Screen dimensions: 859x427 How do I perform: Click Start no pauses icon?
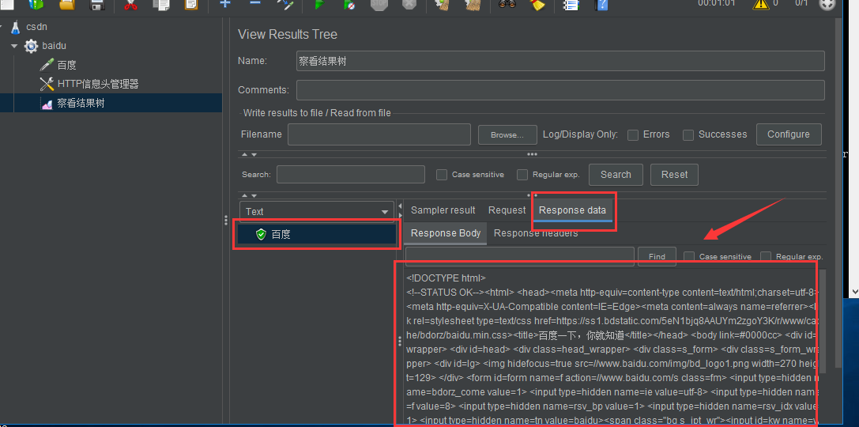point(349,4)
